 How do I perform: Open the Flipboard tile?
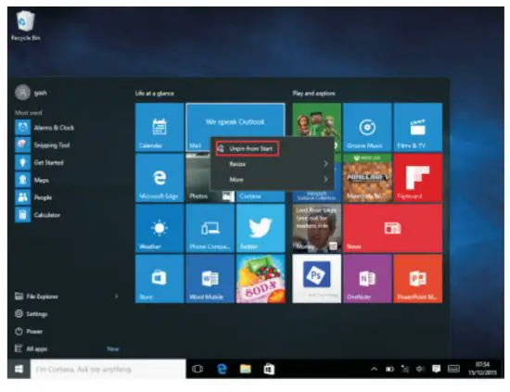click(417, 178)
